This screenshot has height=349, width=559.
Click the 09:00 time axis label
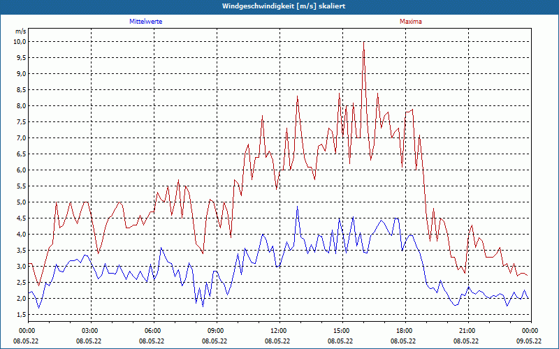pos(217,331)
